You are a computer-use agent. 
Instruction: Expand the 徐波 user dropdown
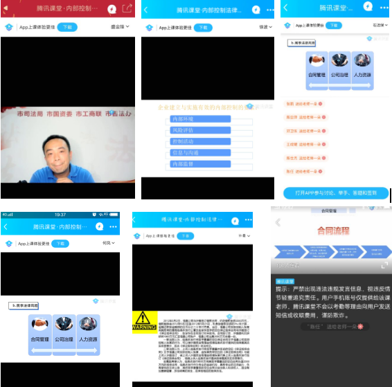tap(265, 27)
